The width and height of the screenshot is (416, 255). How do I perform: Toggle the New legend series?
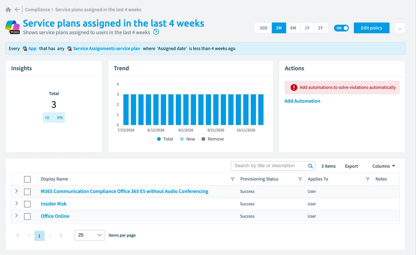click(x=187, y=139)
